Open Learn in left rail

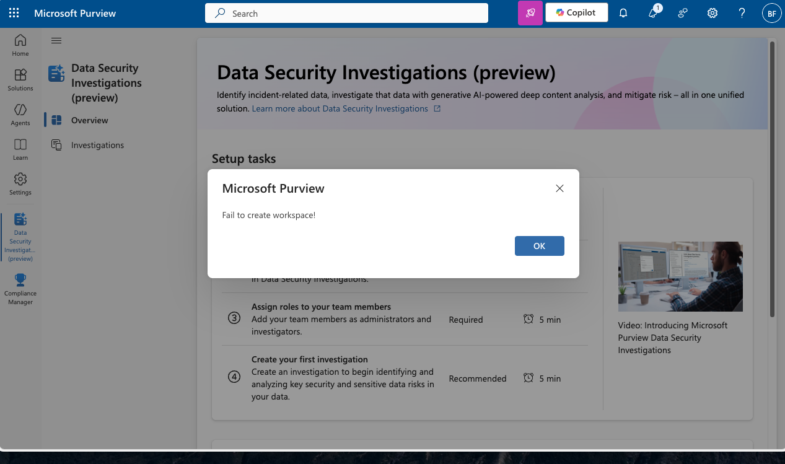[20, 149]
